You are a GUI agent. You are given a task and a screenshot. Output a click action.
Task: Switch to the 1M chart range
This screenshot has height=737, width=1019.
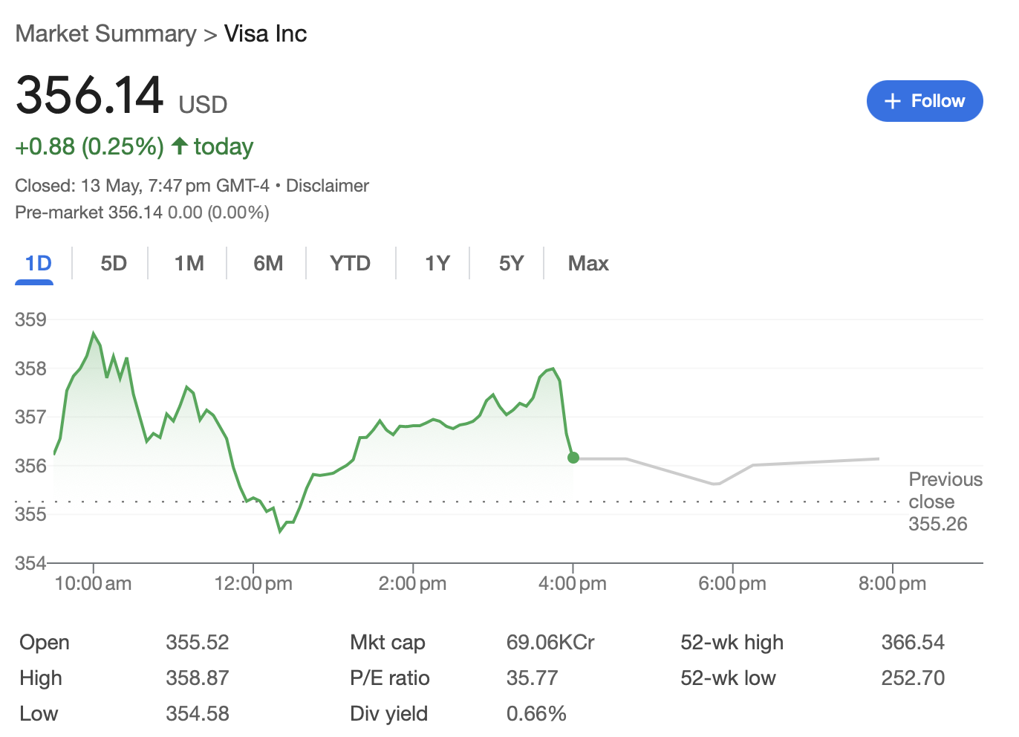pyautogui.click(x=189, y=264)
